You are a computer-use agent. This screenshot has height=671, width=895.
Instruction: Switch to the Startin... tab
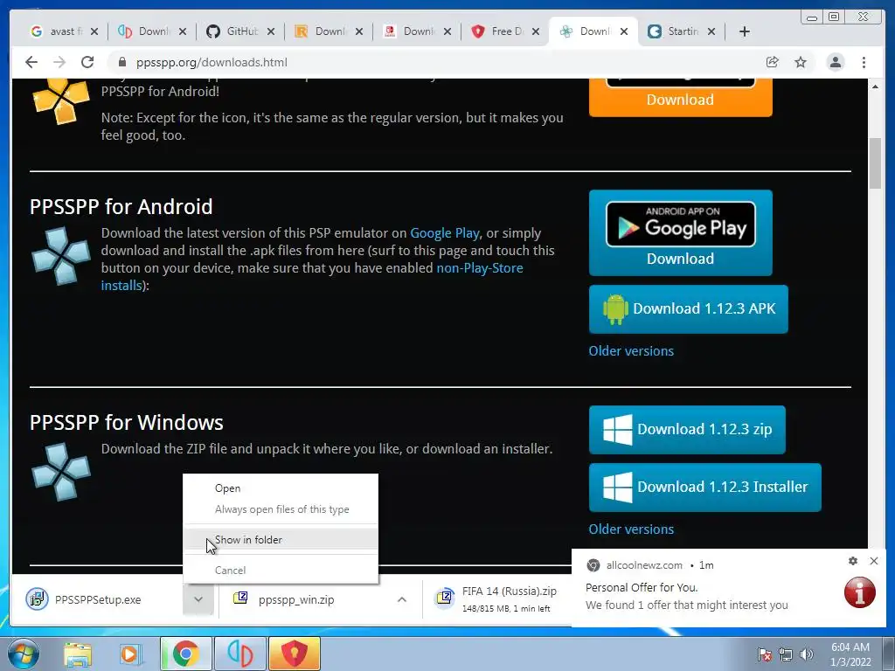coord(674,31)
